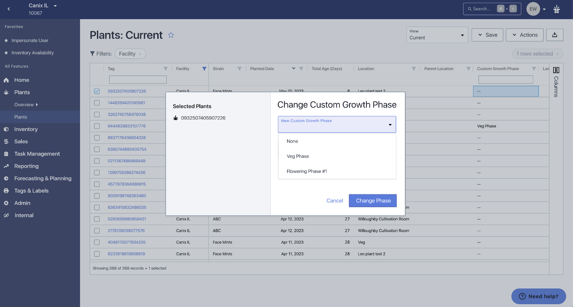Open the Planted Date column filter icon
The width and height of the screenshot is (573, 307).
click(x=301, y=69)
